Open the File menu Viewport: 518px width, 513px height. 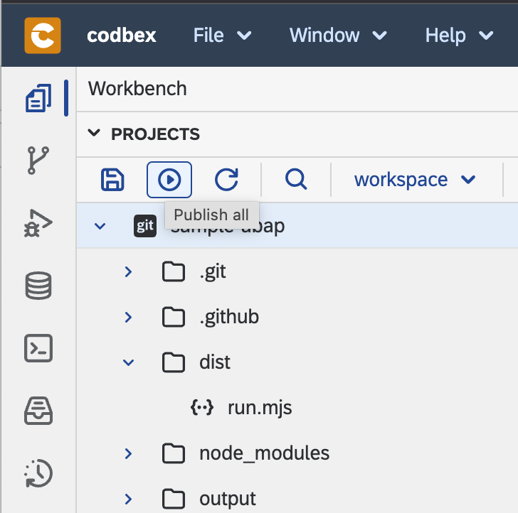[222, 36]
